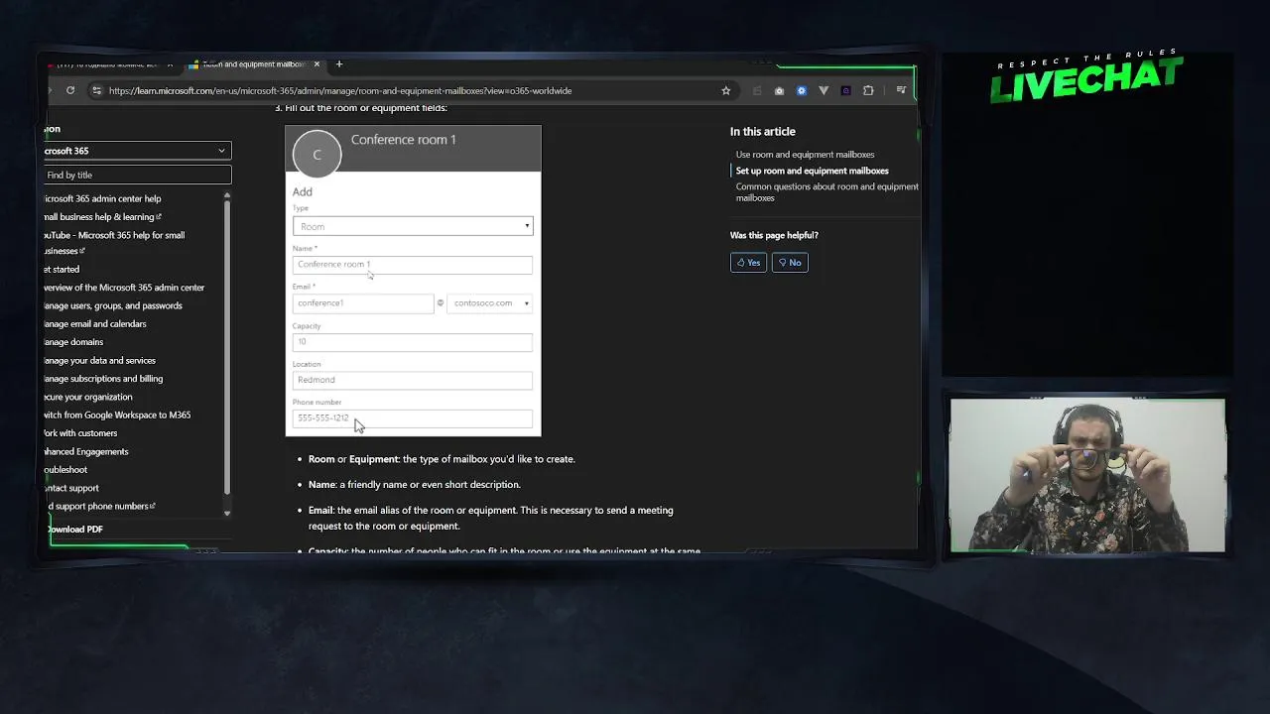Click the Location field Redmond
1270x714 pixels.
click(x=413, y=380)
